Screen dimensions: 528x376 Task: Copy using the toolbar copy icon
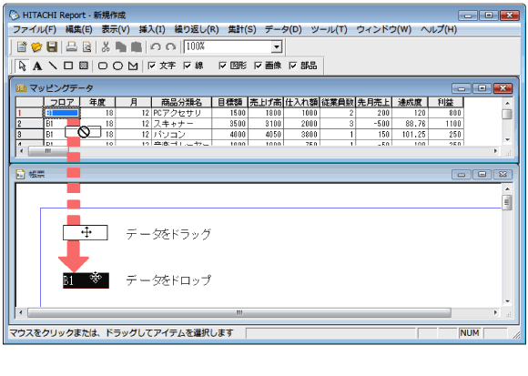click(x=121, y=46)
